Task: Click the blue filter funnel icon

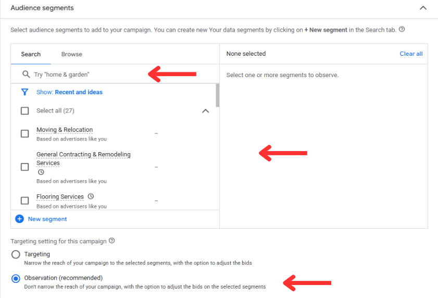Action: coord(24,92)
